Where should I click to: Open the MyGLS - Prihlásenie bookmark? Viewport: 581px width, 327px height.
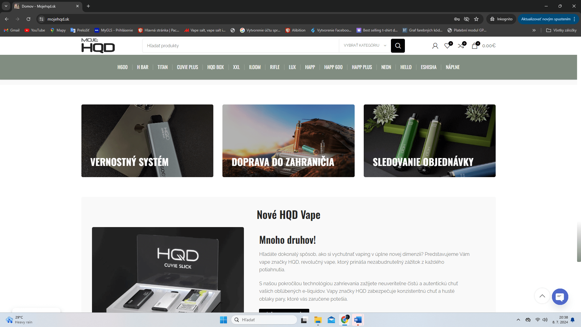(113, 30)
